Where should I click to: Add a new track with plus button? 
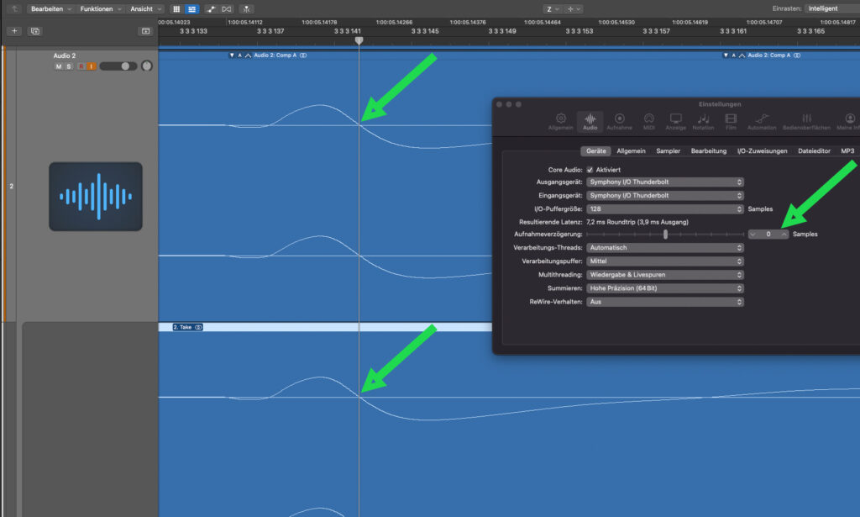(x=15, y=31)
